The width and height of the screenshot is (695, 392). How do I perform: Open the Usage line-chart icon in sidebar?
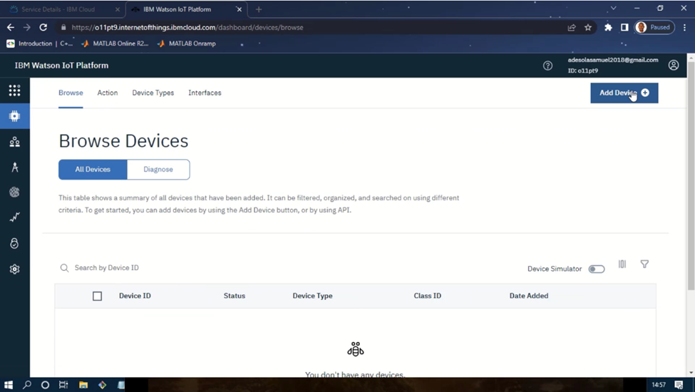(15, 217)
